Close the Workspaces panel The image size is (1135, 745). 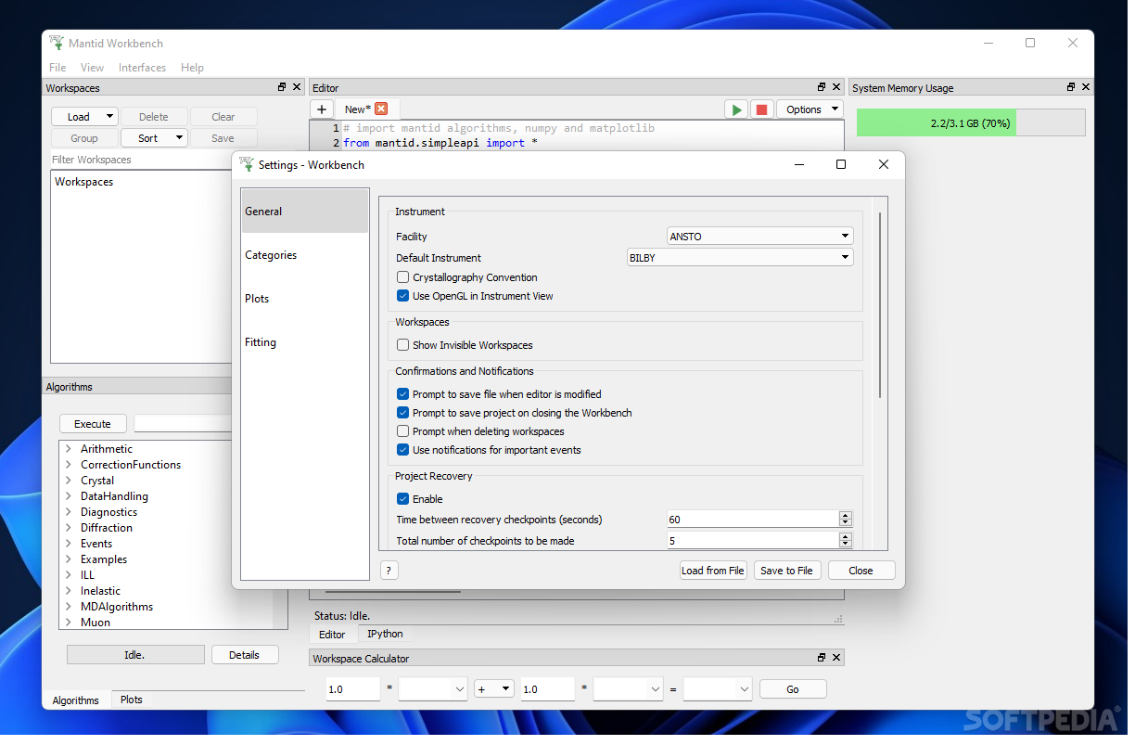point(297,87)
